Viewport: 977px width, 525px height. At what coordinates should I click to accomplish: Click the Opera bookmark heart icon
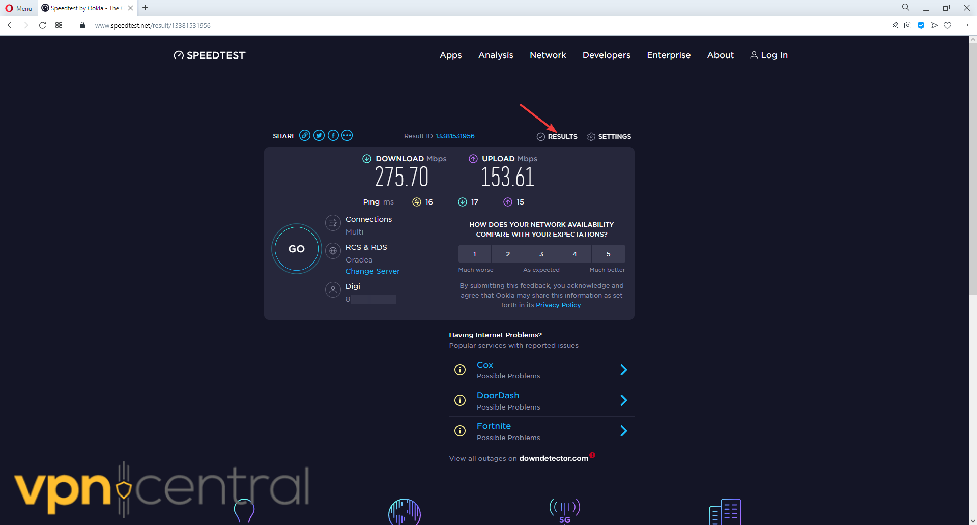(x=947, y=25)
